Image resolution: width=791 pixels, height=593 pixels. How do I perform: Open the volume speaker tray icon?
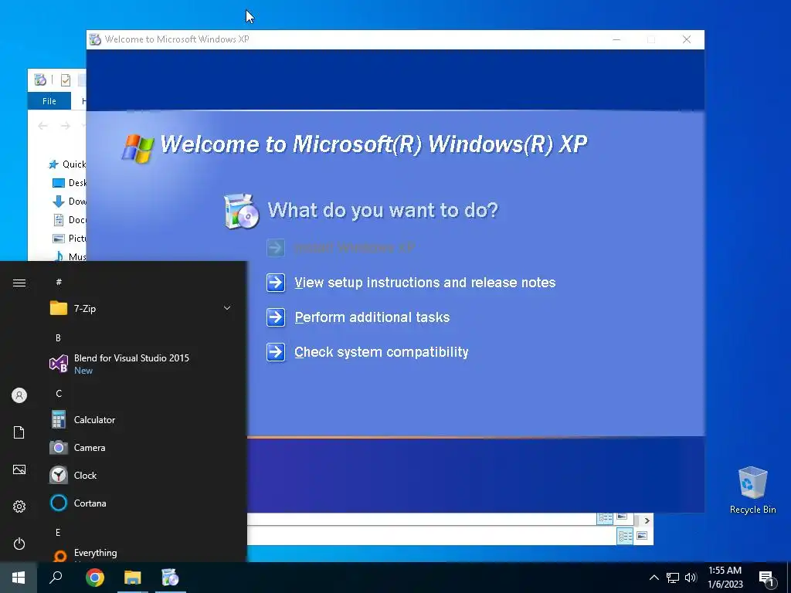(x=691, y=578)
